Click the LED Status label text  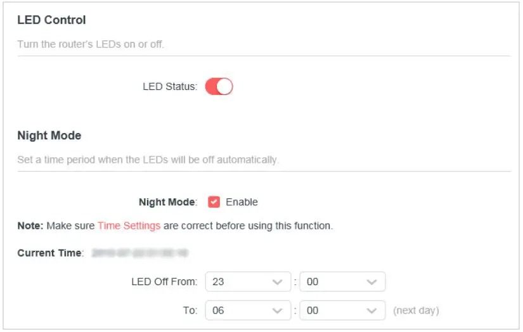pyautogui.click(x=170, y=87)
